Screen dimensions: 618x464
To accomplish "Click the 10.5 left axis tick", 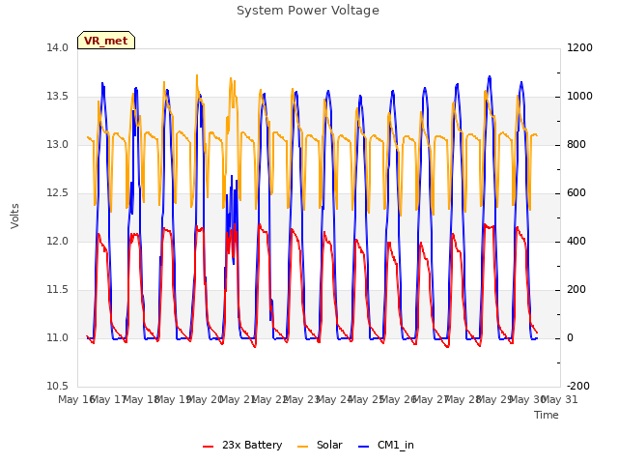I will pos(57,386).
